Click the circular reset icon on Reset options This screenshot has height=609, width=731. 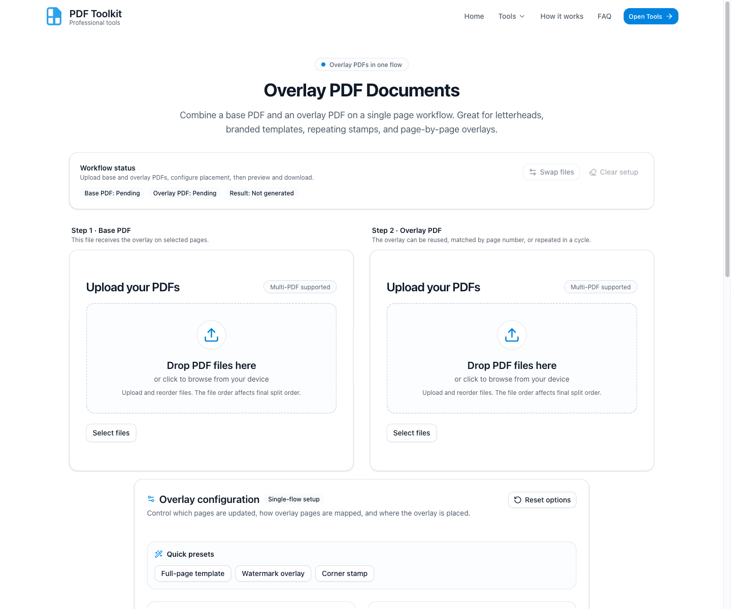coord(518,500)
